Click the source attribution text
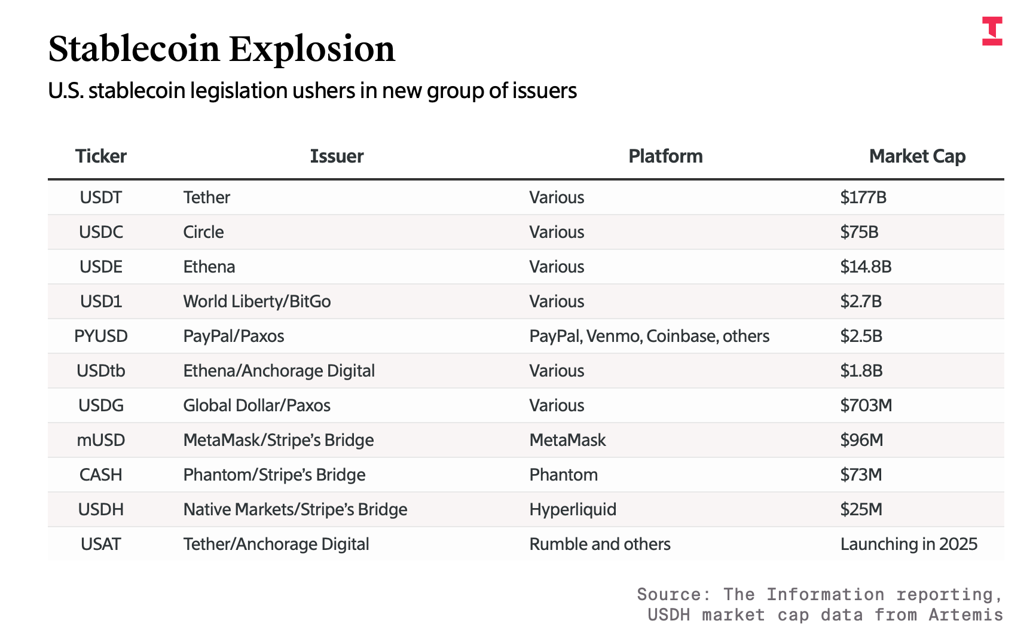Image resolution: width=1033 pixels, height=642 pixels. pyautogui.click(x=820, y=604)
